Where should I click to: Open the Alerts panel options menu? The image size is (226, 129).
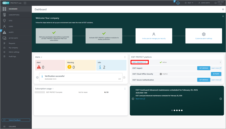(x=125, y=57)
